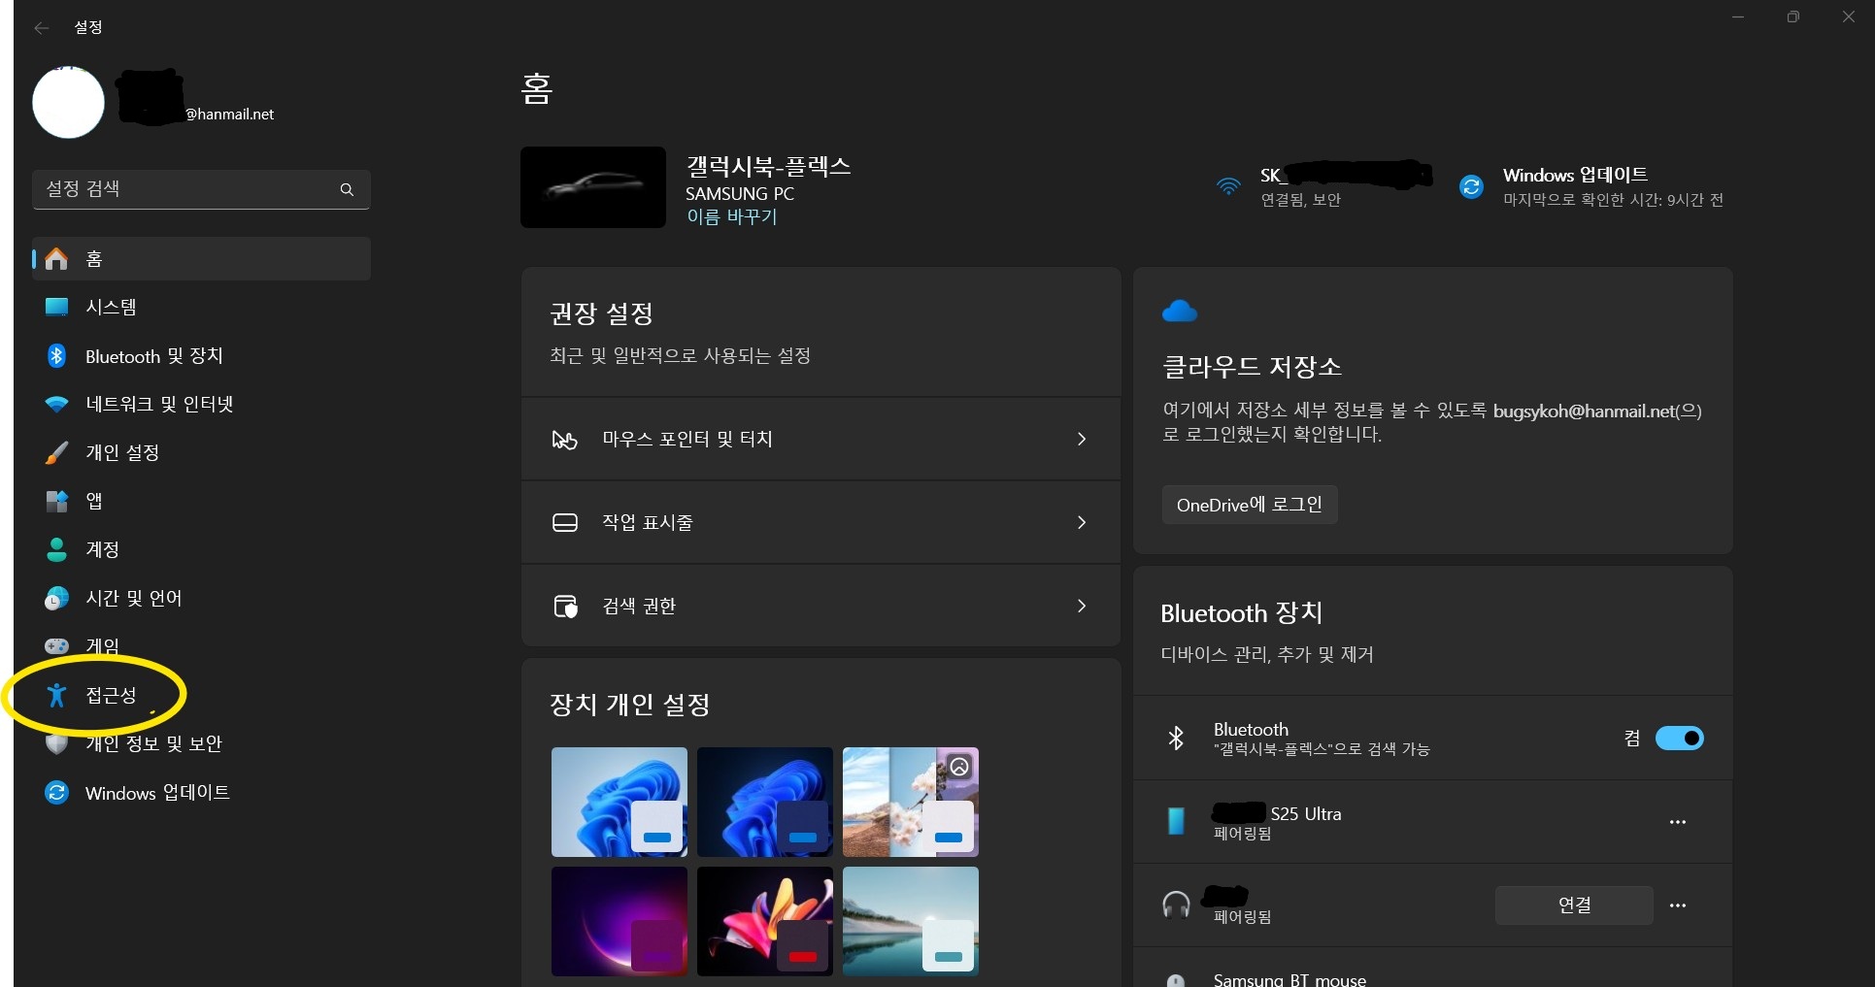Click the 시간 및 언어 globe clock icon
Image resolution: width=1875 pixels, height=987 pixels.
tap(57, 598)
